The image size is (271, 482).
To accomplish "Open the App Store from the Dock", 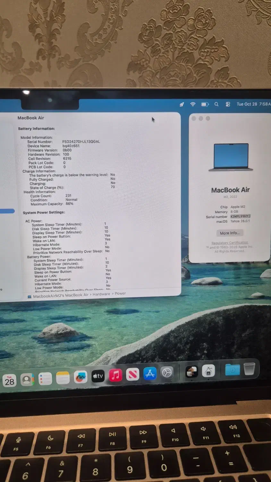I will point(150,373).
